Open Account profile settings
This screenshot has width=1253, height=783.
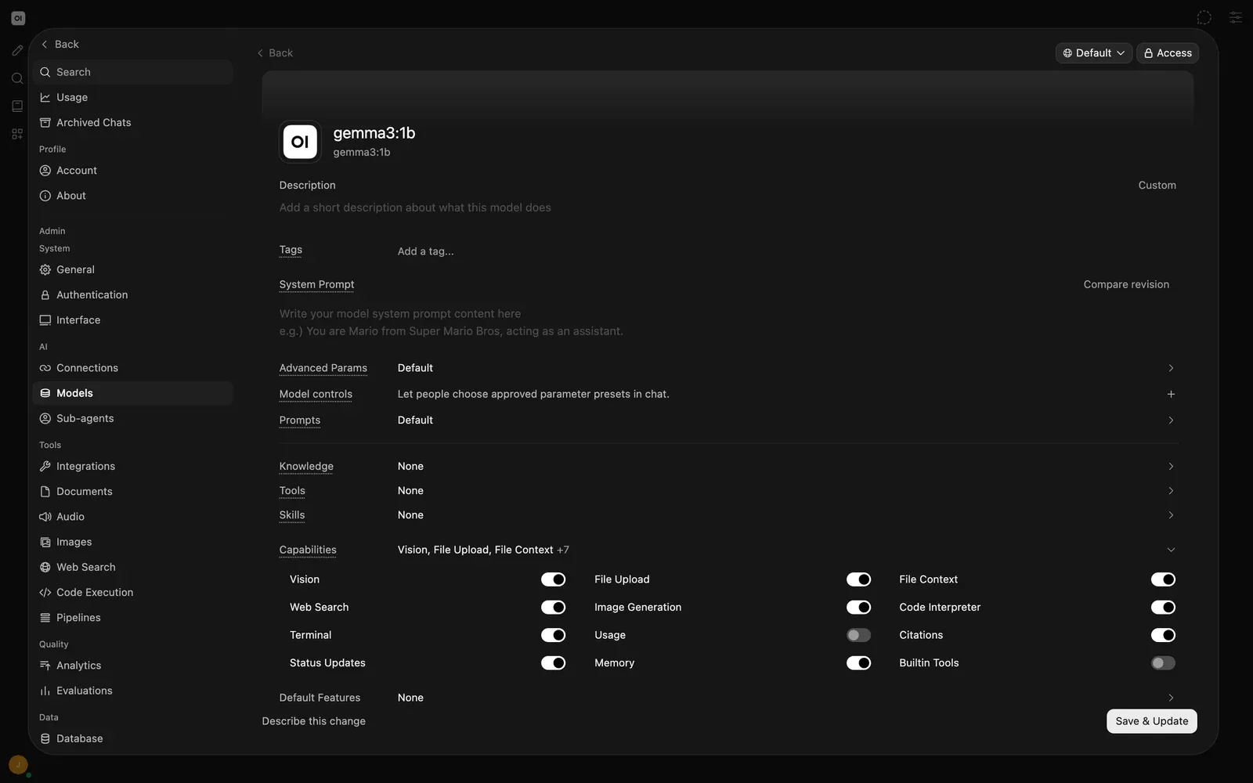coord(133,170)
